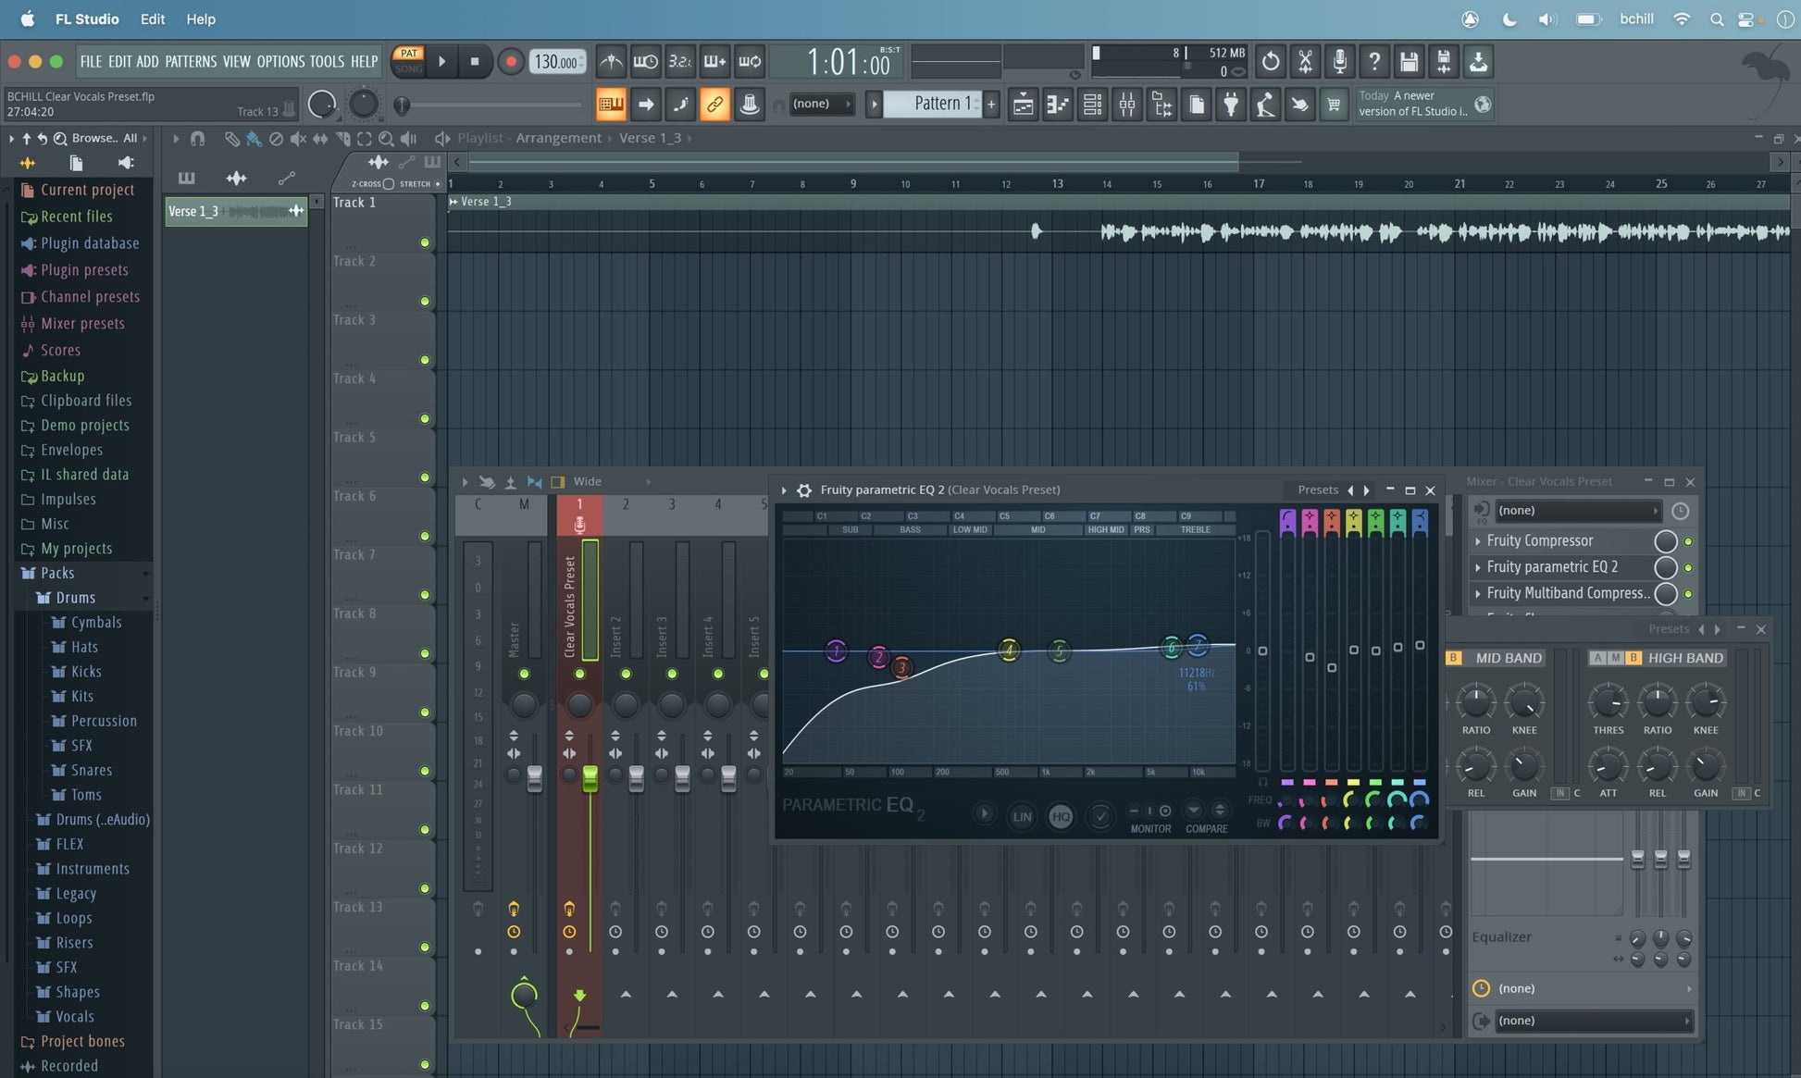
Task: Click the one-click audio recording microphone icon
Action: click(1339, 62)
